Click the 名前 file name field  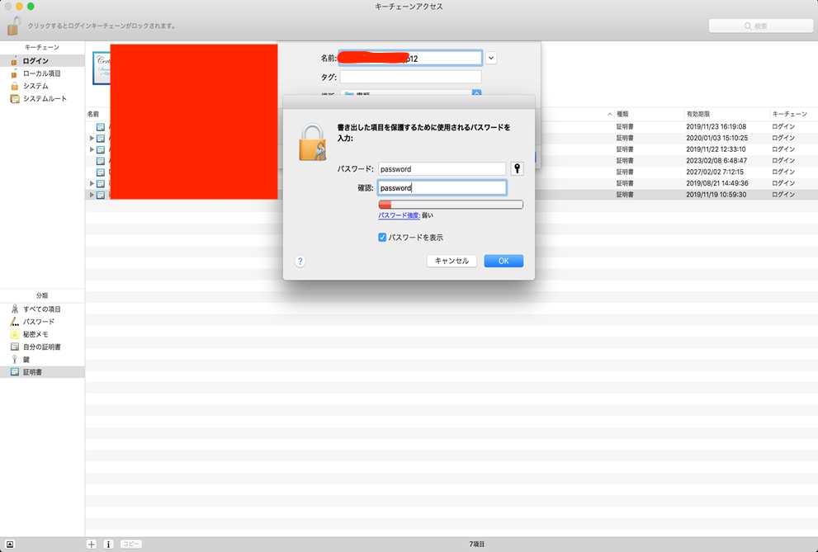(410, 58)
